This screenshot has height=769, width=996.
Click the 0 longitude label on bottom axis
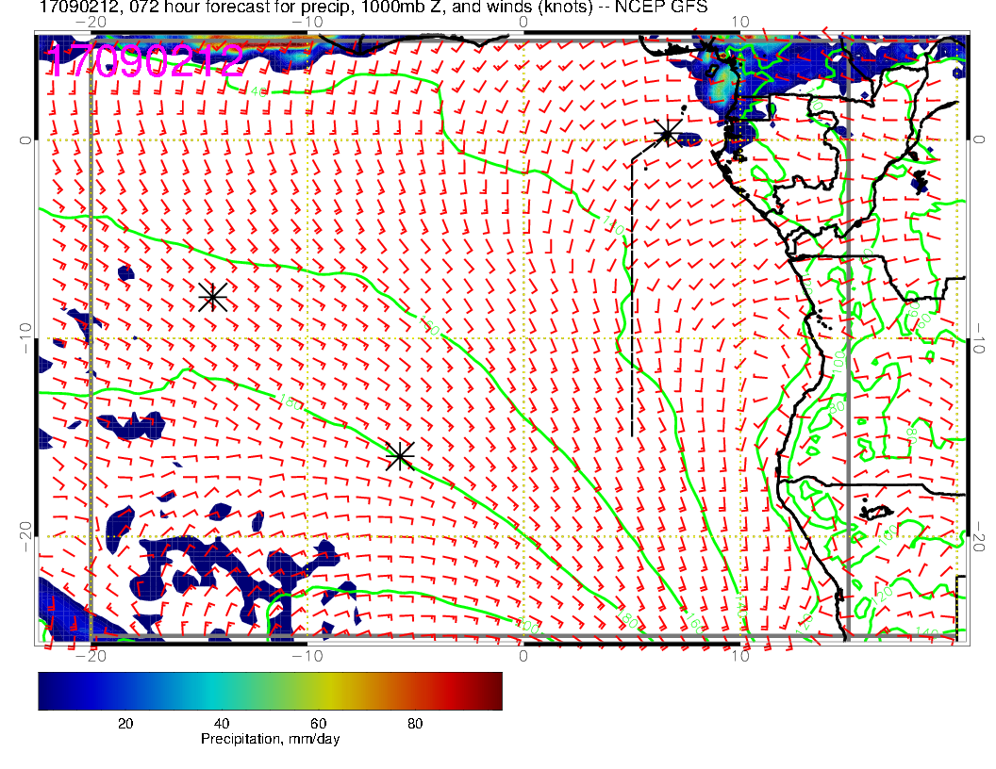click(x=523, y=656)
